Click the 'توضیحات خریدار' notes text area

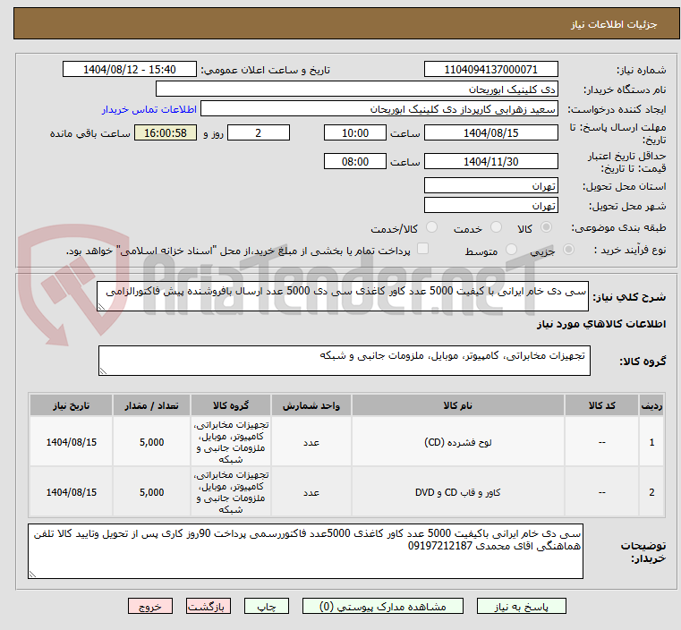pyautogui.click(x=304, y=550)
